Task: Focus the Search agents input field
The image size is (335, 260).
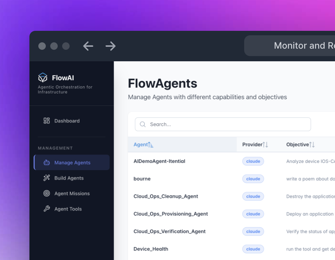Action: (227, 124)
